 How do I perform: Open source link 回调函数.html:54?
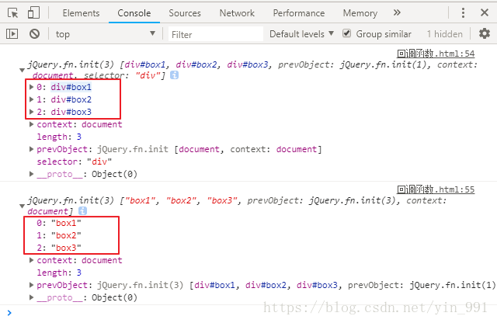436,54
